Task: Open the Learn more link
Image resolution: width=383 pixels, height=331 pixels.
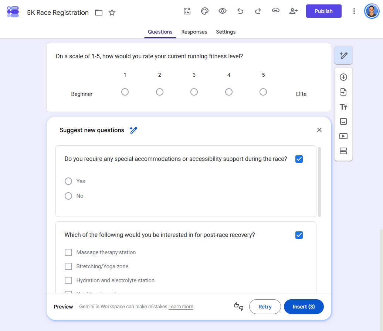Action: (x=181, y=307)
